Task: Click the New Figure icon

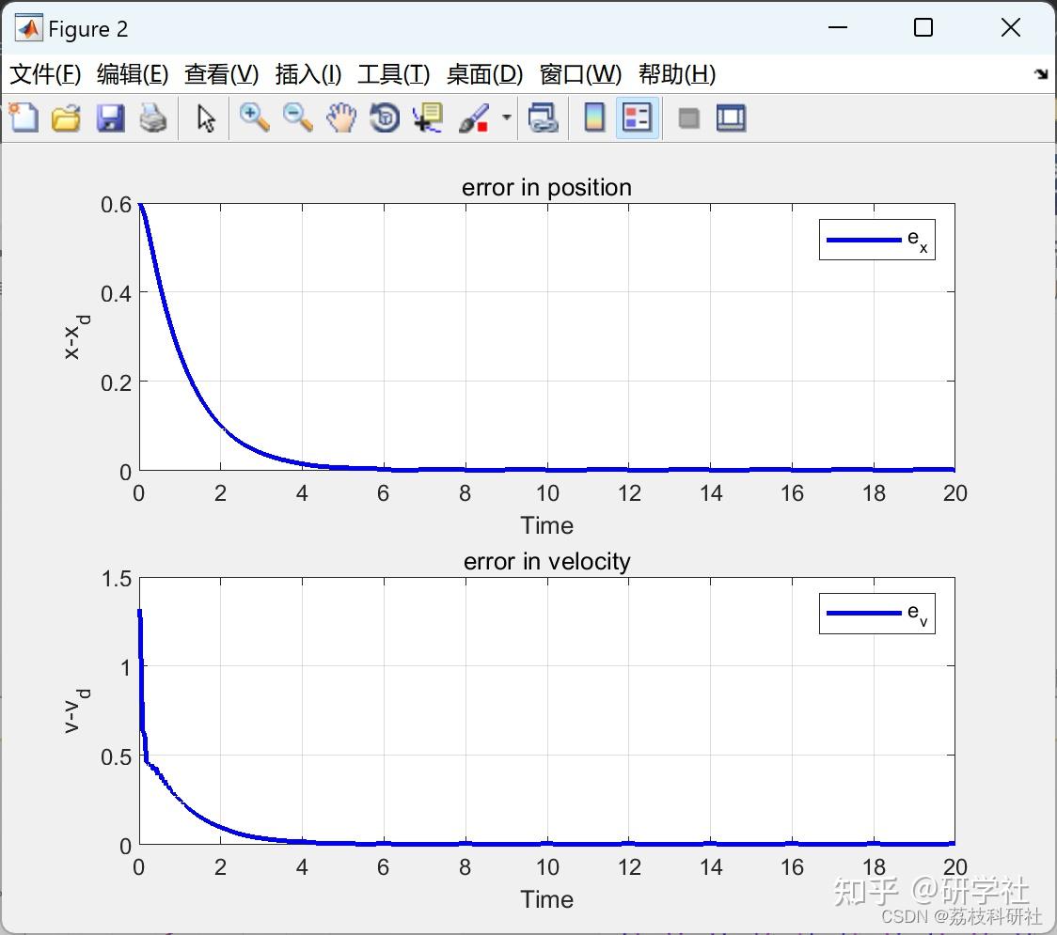Action: point(24,117)
